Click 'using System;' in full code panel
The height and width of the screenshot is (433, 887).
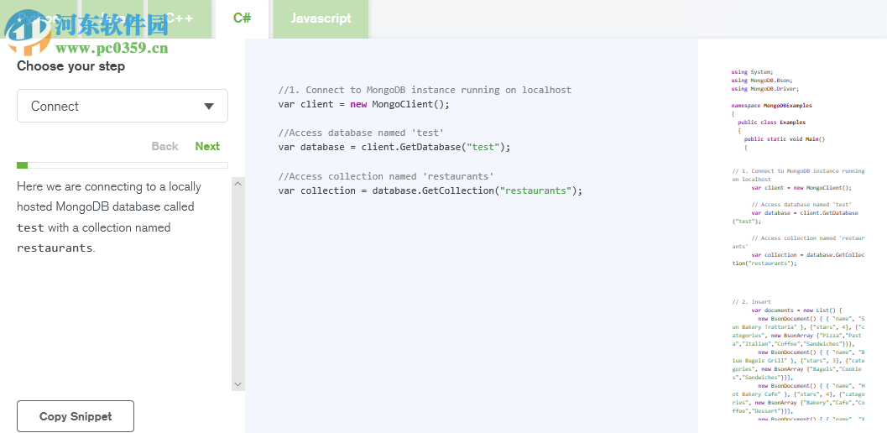click(752, 72)
